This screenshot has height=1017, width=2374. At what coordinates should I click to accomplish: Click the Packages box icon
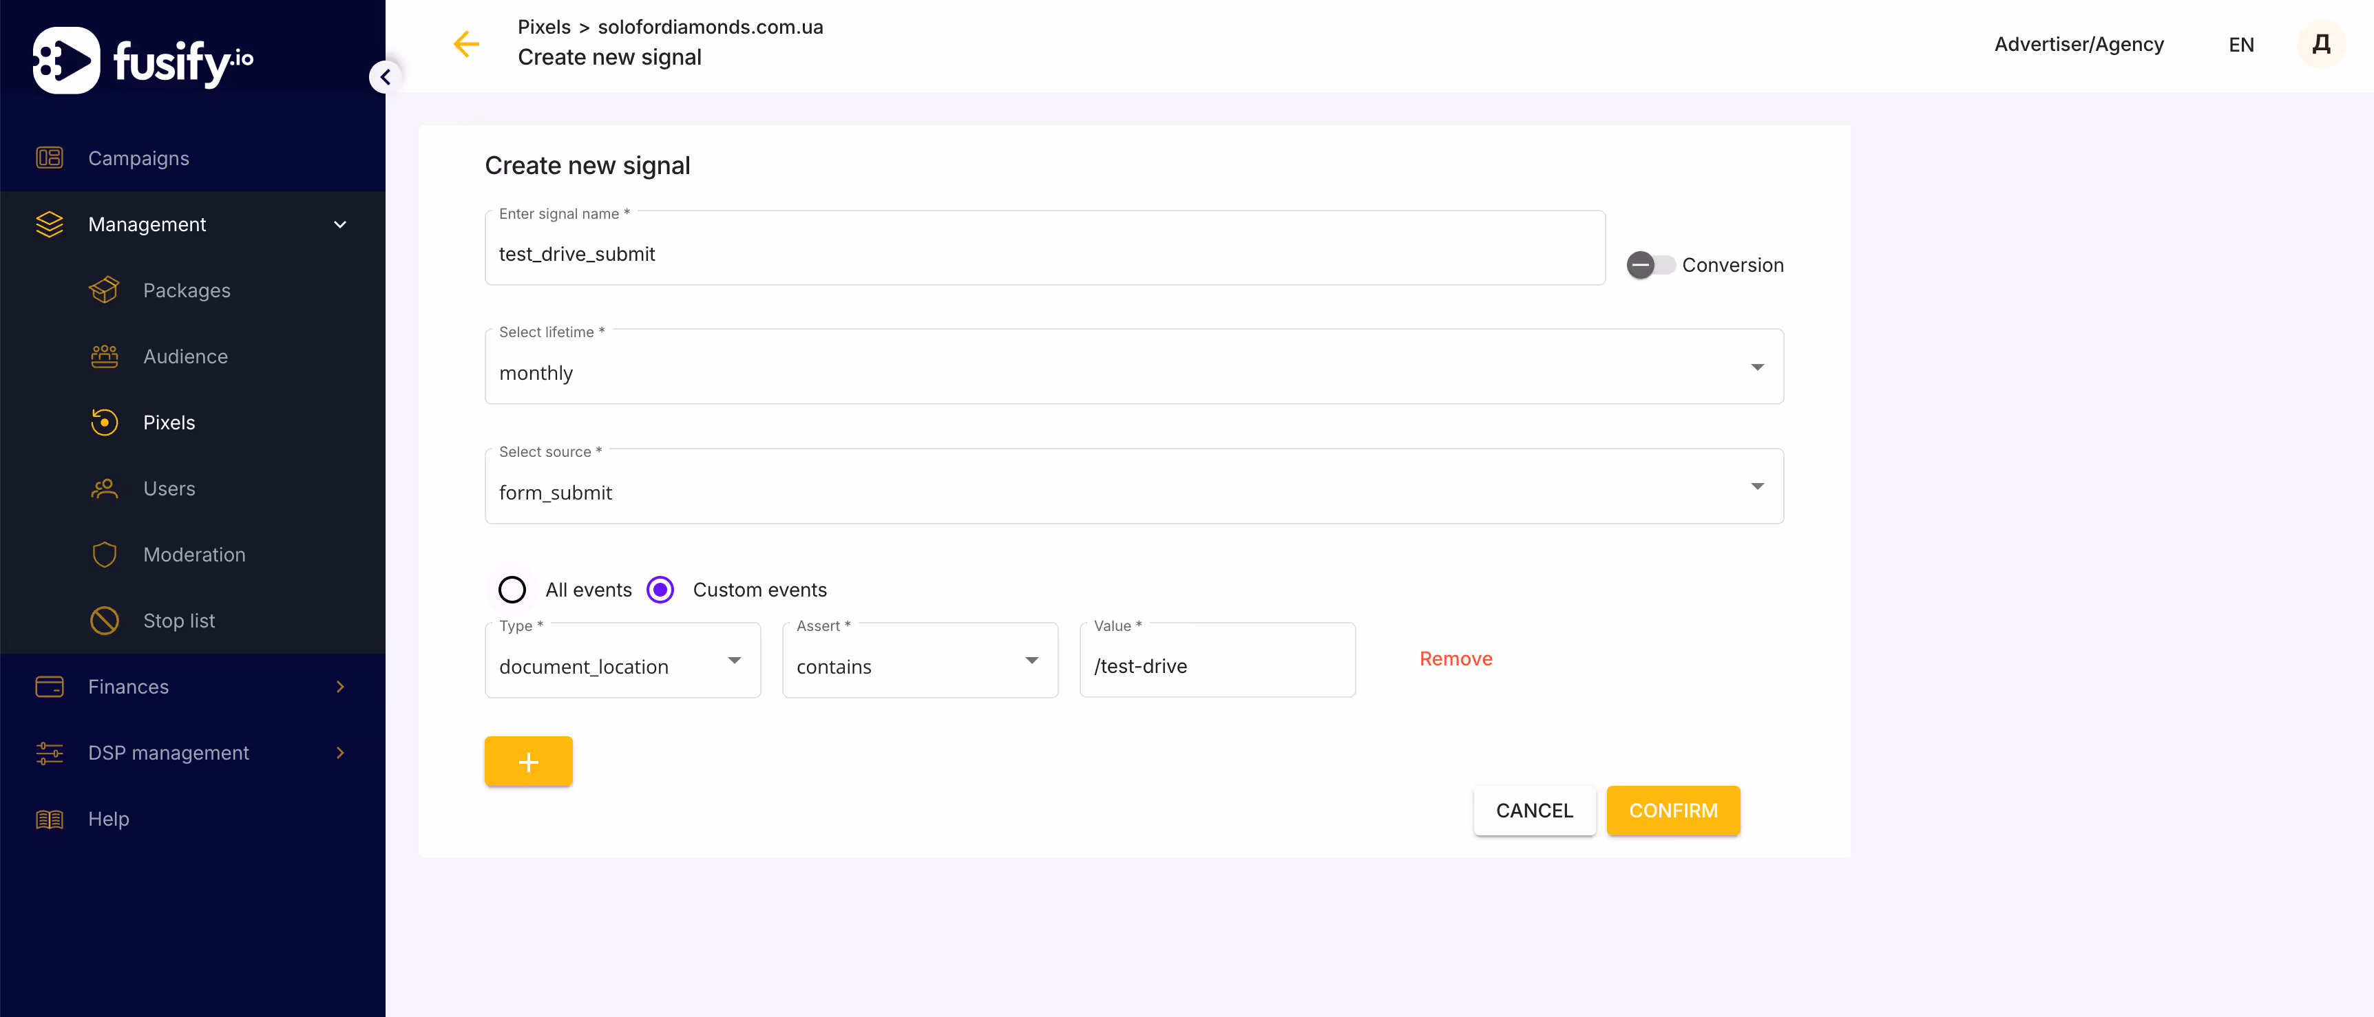[104, 290]
